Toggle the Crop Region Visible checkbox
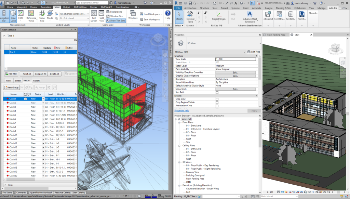Viewport: 350px width, 199px height. coord(217,103)
